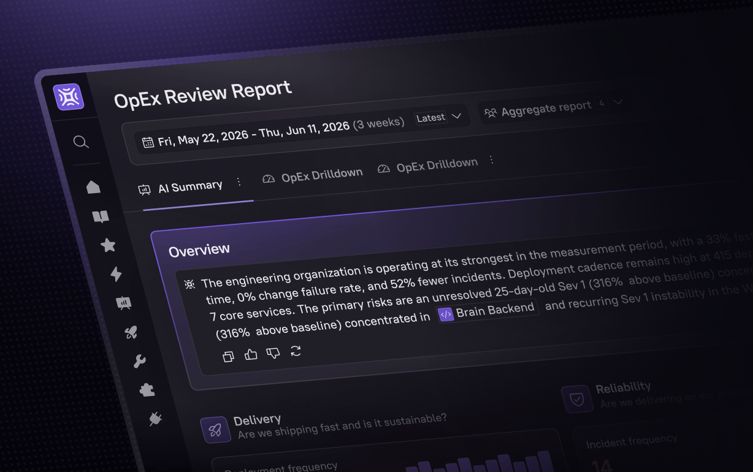
Task: Click the OpEx Review Report title
Action: coord(203,96)
